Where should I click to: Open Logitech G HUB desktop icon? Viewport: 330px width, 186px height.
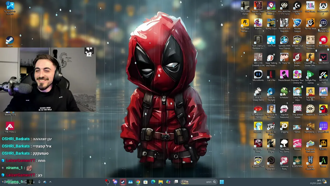pos(297,8)
